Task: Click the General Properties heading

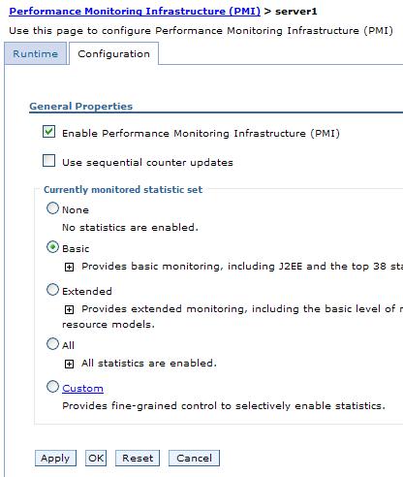Action: click(x=81, y=106)
